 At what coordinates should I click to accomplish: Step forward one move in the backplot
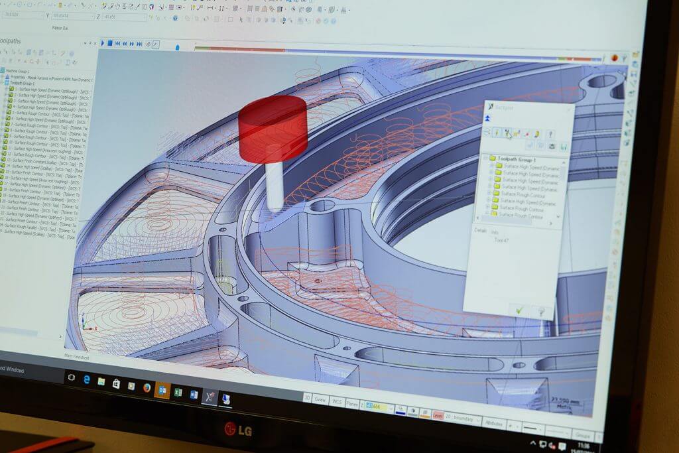tap(132, 43)
